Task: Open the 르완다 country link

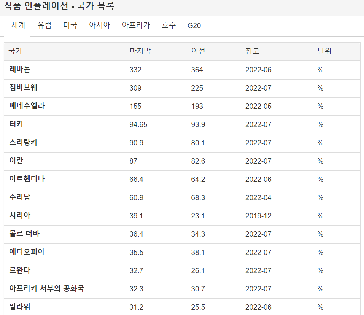Action: tap(20, 270)
